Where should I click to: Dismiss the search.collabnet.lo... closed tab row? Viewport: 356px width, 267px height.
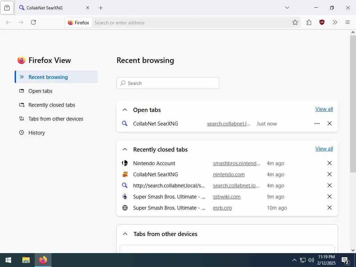point(330,186)
